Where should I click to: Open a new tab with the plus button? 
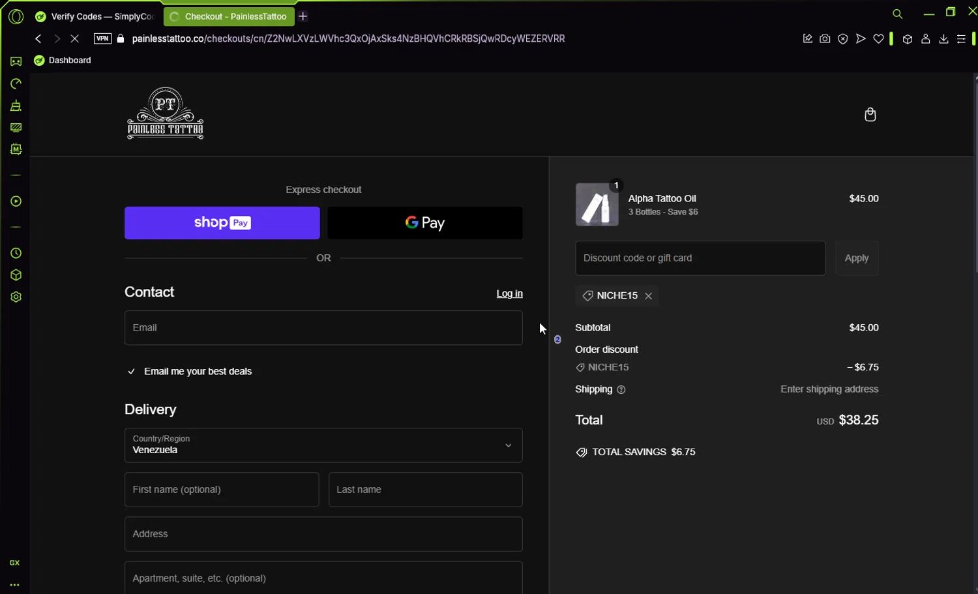tap(303, 16)
